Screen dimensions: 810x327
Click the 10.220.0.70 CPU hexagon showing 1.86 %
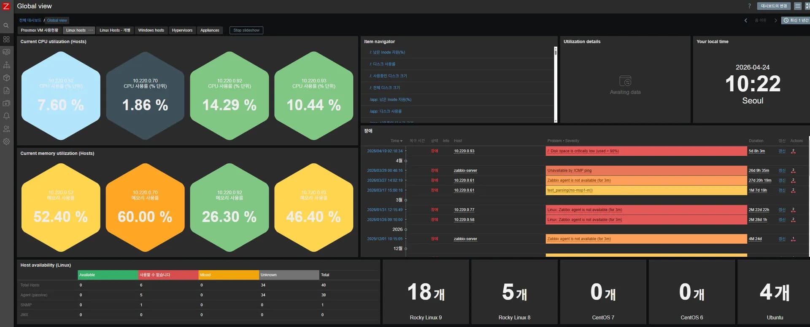tap(145, 96)
